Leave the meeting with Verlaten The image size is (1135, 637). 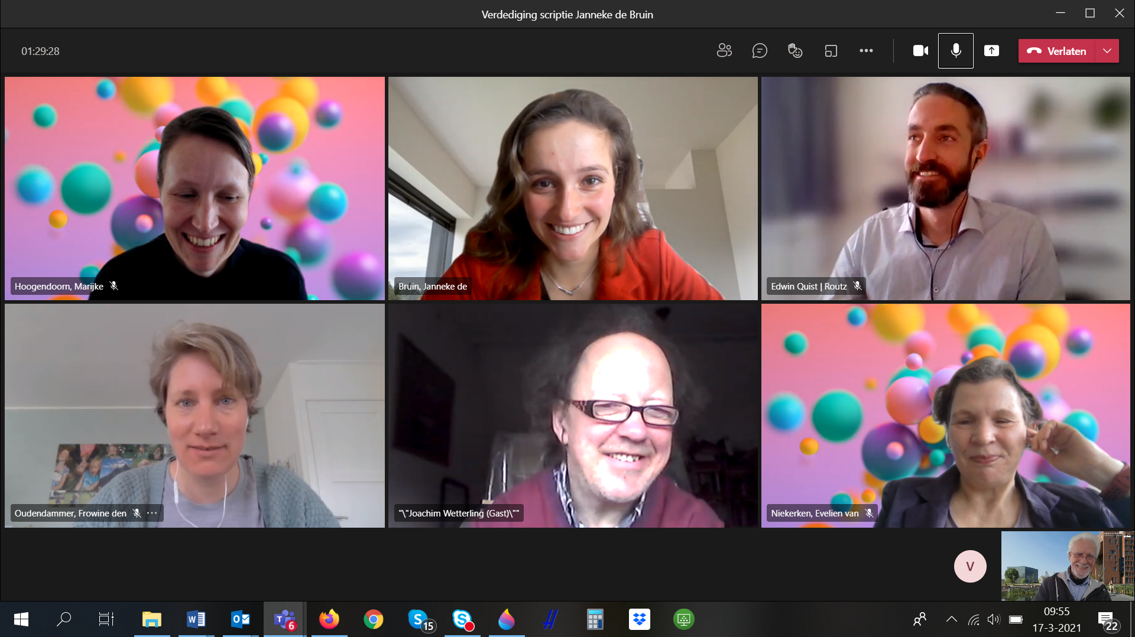pyautogui.click(x=1057, y=51)
